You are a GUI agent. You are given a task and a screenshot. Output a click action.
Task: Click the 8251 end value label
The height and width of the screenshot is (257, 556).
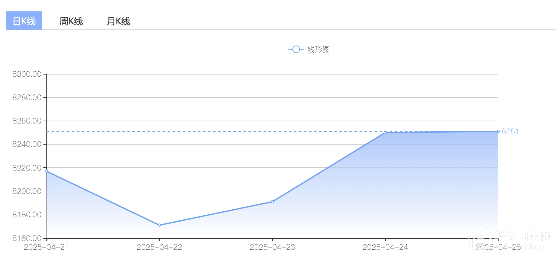pyautogui.click(x=510, y=132)
